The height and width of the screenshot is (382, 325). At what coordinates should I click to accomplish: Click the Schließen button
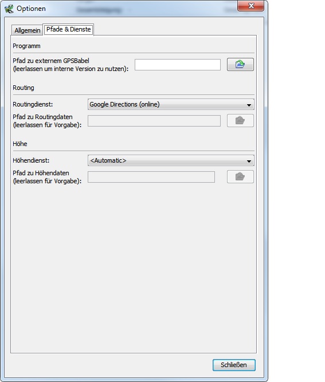click(234, 365)
